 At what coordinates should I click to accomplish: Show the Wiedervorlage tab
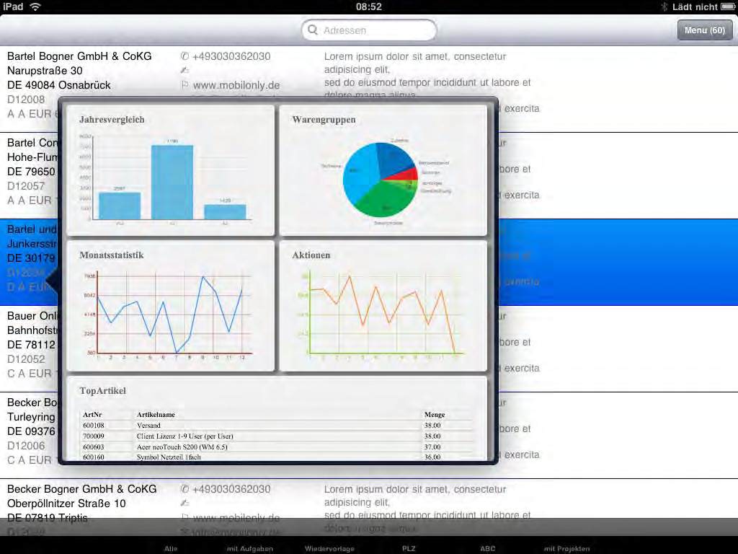(329, 549)
